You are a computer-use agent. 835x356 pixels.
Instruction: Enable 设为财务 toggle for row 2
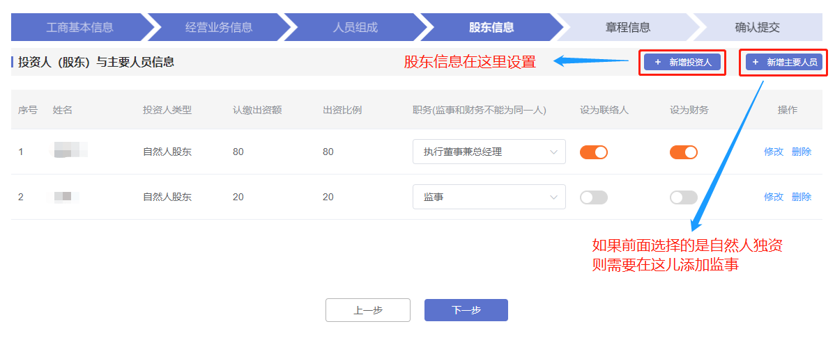[x=684, y=197]
